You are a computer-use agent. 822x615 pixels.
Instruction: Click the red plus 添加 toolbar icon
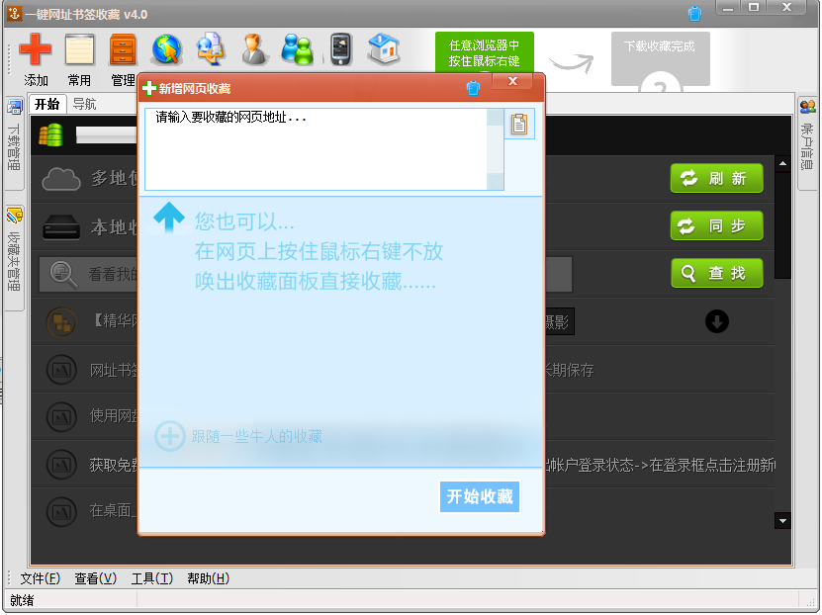36,49
